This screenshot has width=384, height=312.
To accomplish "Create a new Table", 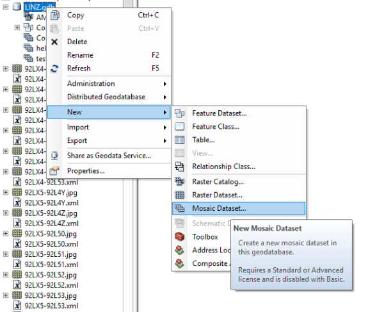I will [203, 140].
